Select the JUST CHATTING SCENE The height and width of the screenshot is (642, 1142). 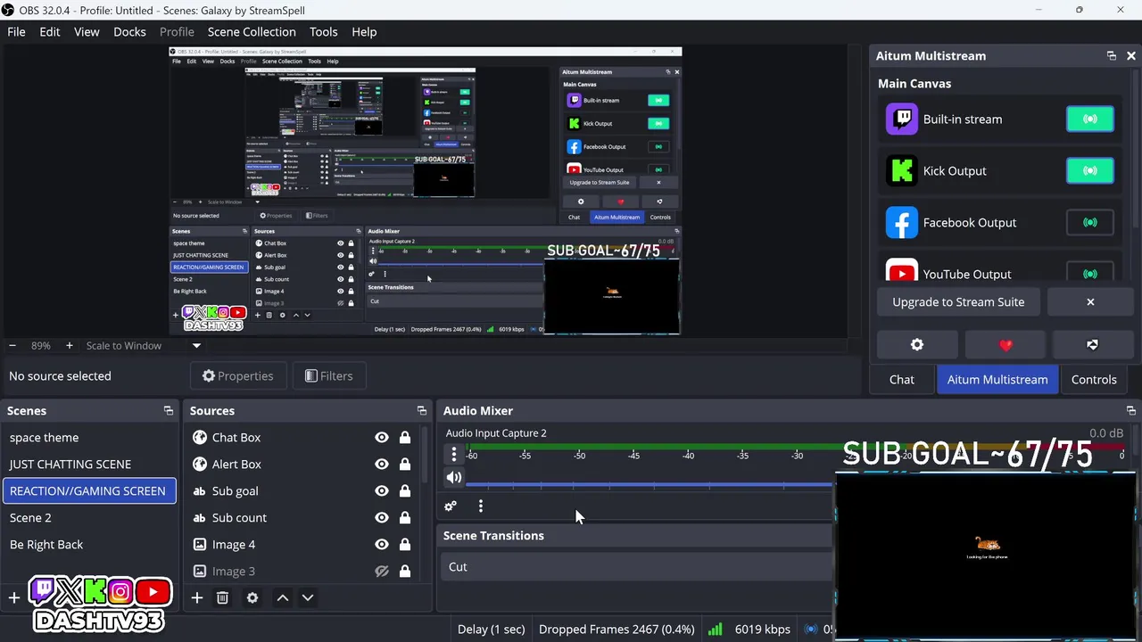89,464
